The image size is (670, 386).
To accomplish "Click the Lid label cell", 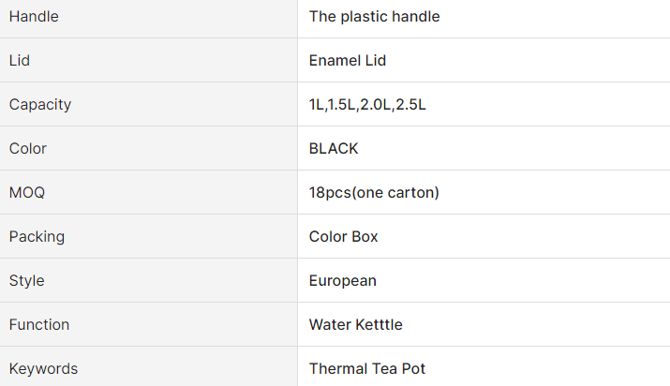I will [20, 61].
